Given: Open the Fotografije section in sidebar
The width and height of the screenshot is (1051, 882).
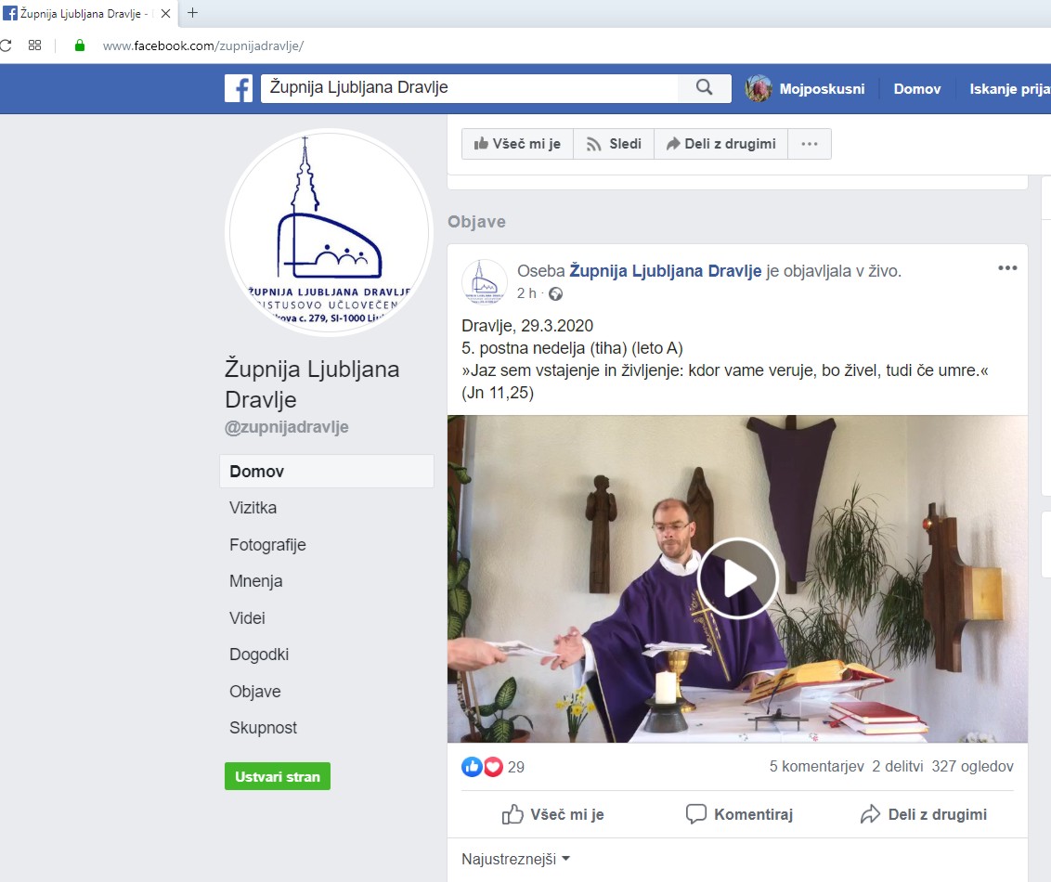Looking at the screenshot, I should pyautogui.click(x=267, y=545).
